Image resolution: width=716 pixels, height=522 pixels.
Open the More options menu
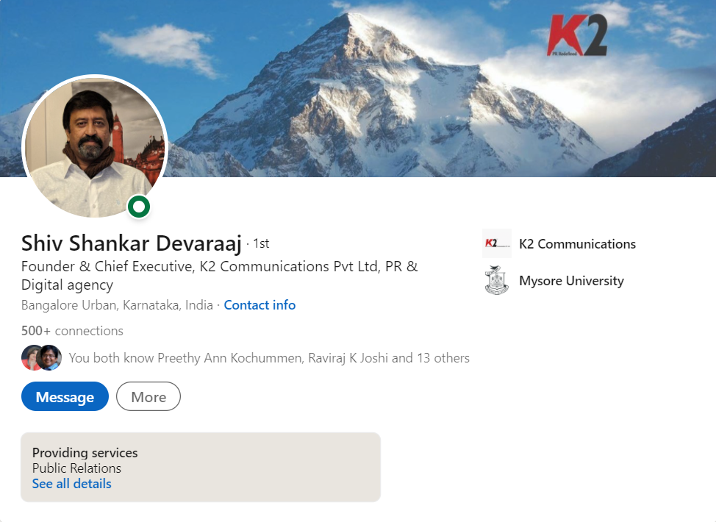(x=148, y=396)
